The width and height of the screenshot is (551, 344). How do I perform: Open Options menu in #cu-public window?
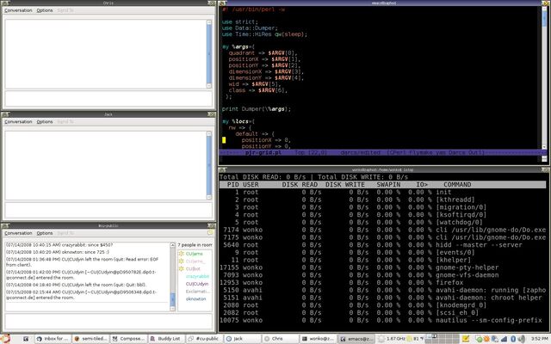coord(45,233)
